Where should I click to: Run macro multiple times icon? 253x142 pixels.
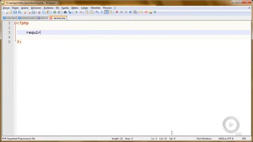pyautogui.click(x=130, y=12)
